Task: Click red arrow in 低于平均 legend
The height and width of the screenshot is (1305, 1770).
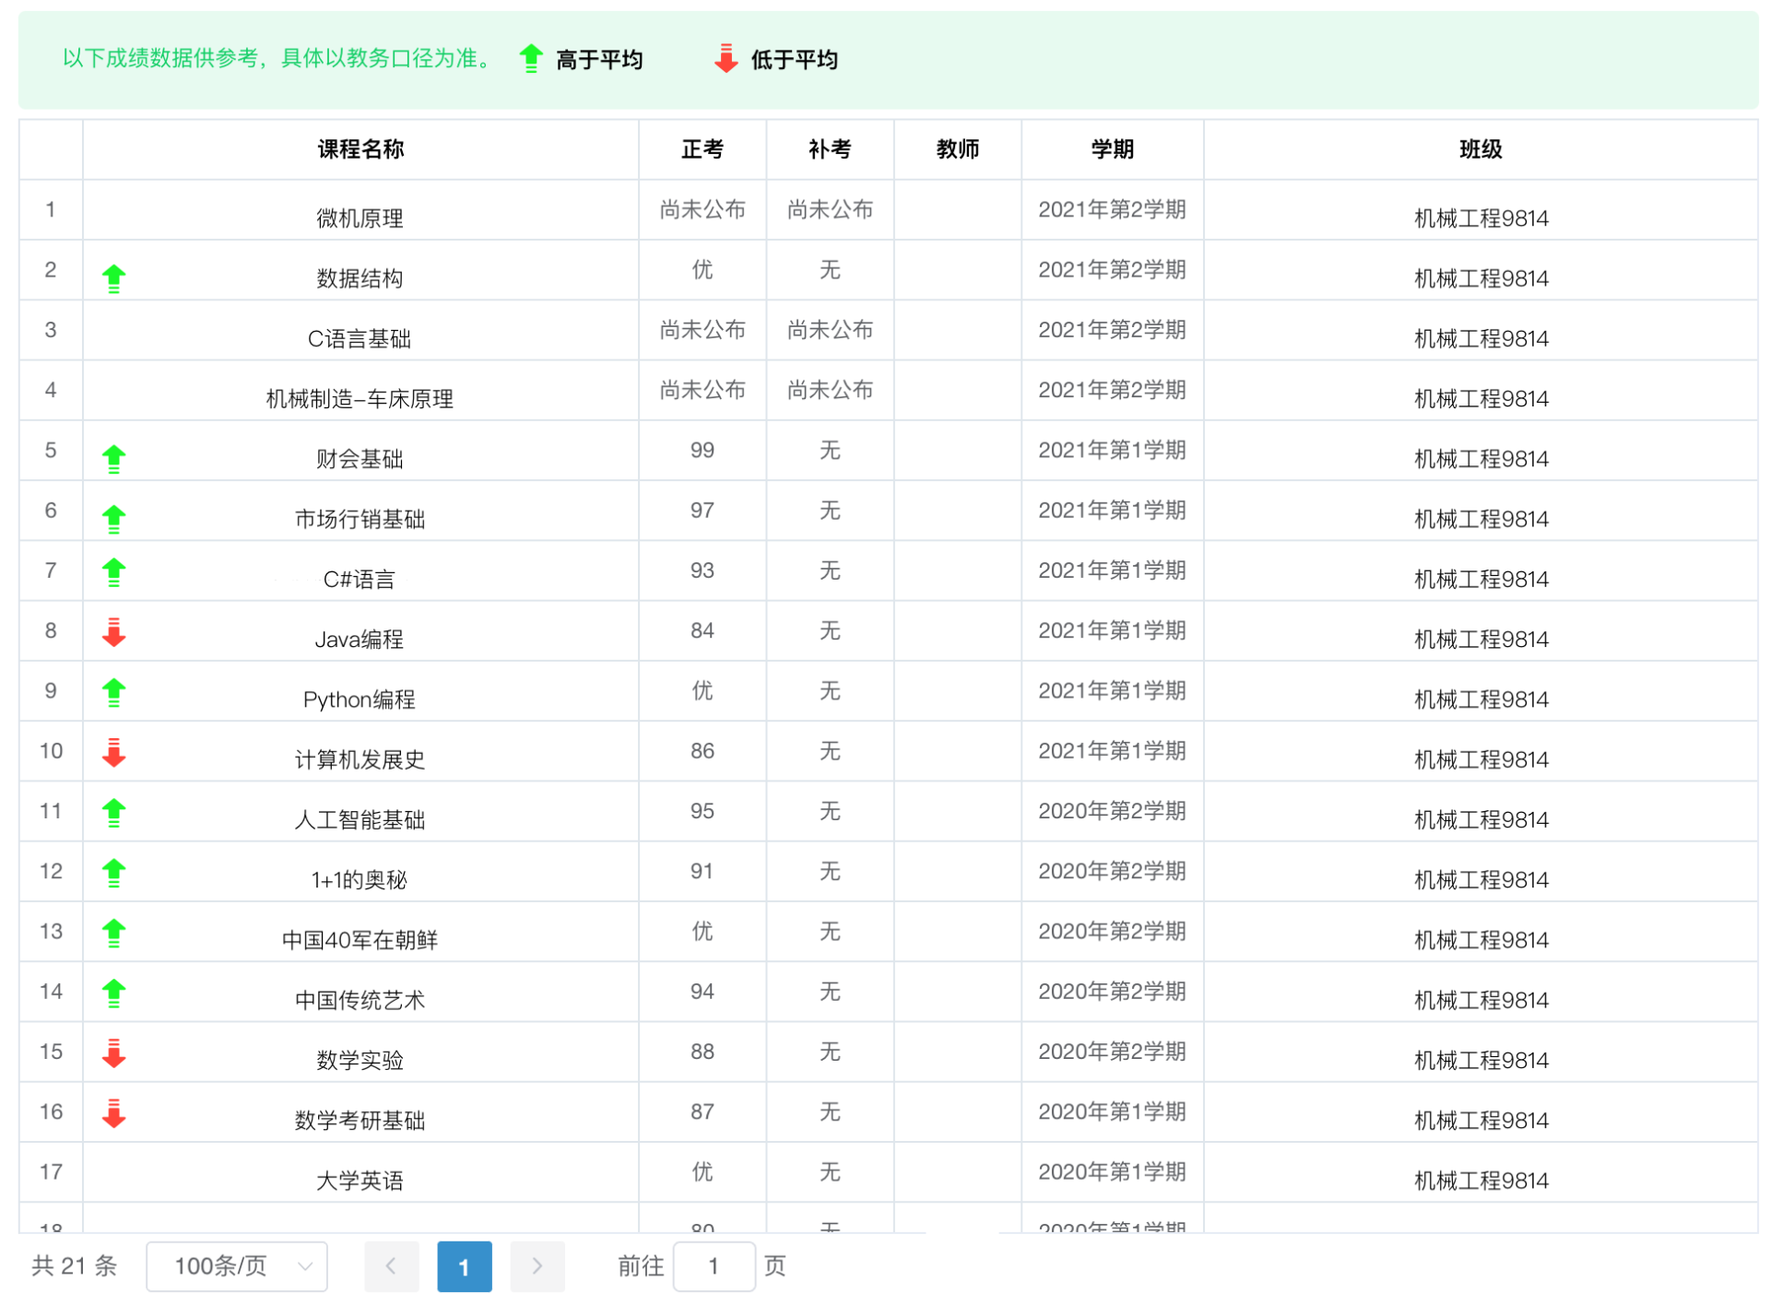Action: pyautogui.click(x=726, y=58)
